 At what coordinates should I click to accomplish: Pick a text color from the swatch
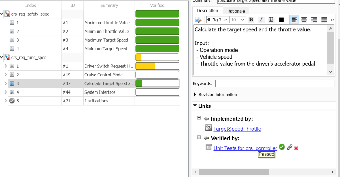[281, 20]
